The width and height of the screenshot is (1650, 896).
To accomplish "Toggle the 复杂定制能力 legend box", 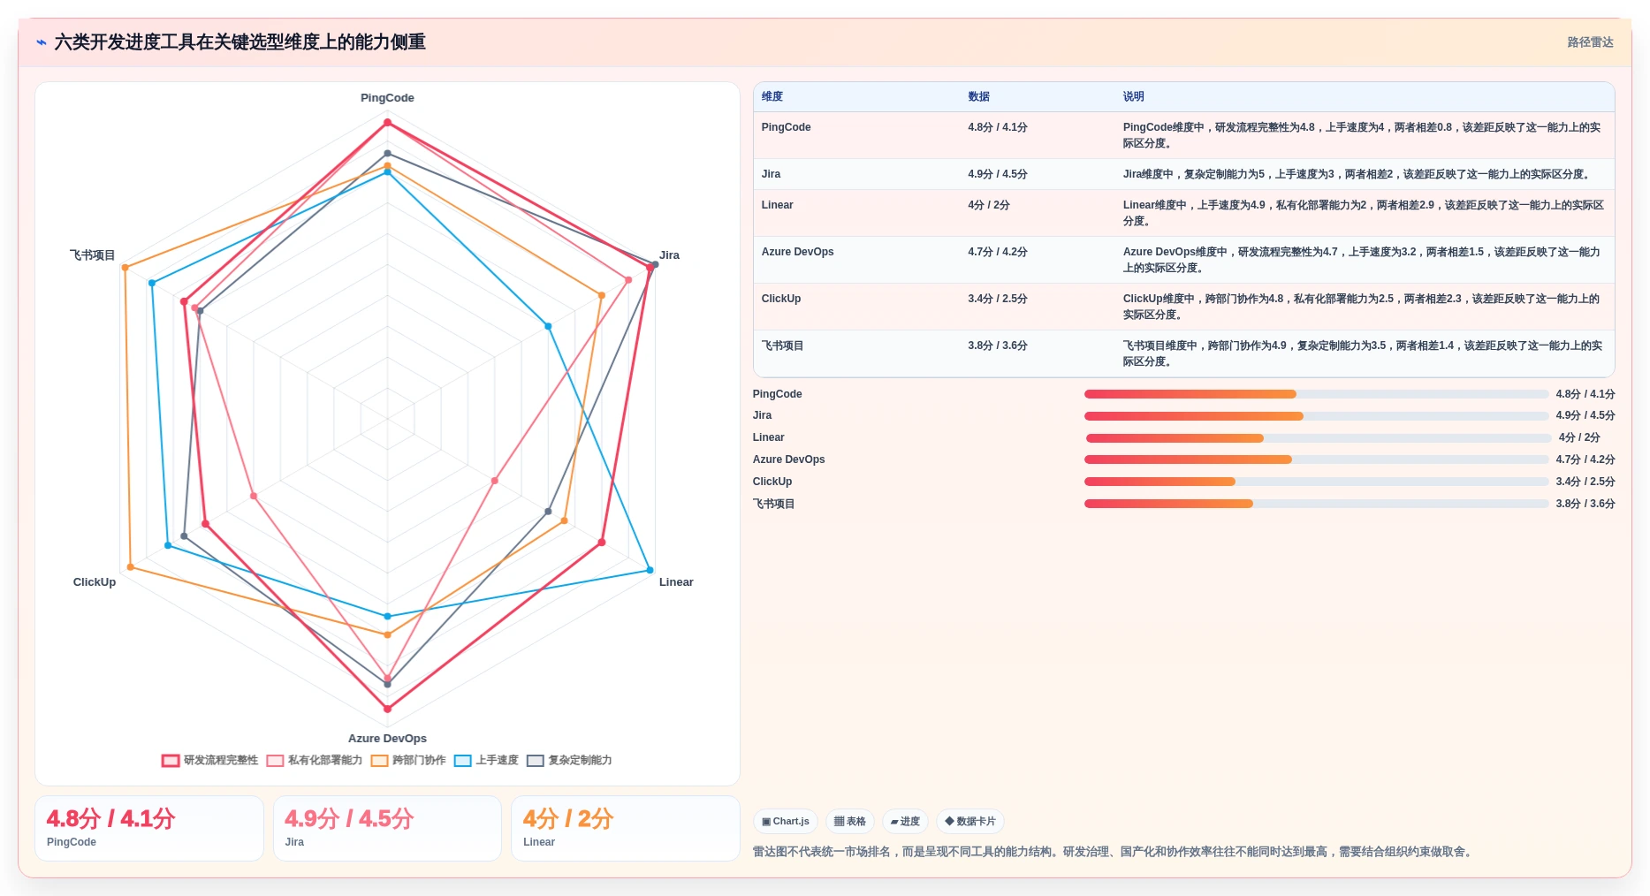I will 536,761.
